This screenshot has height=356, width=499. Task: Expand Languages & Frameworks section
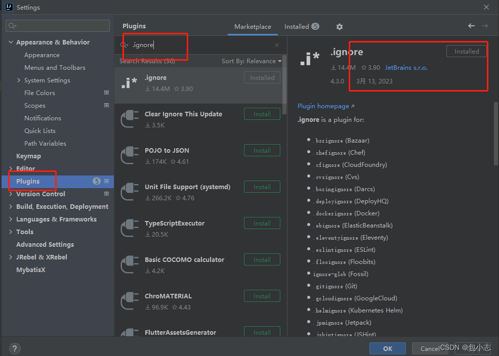click(x=11, y=219)
